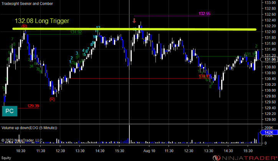Click the NinjaTrader logo

(245, 158)
